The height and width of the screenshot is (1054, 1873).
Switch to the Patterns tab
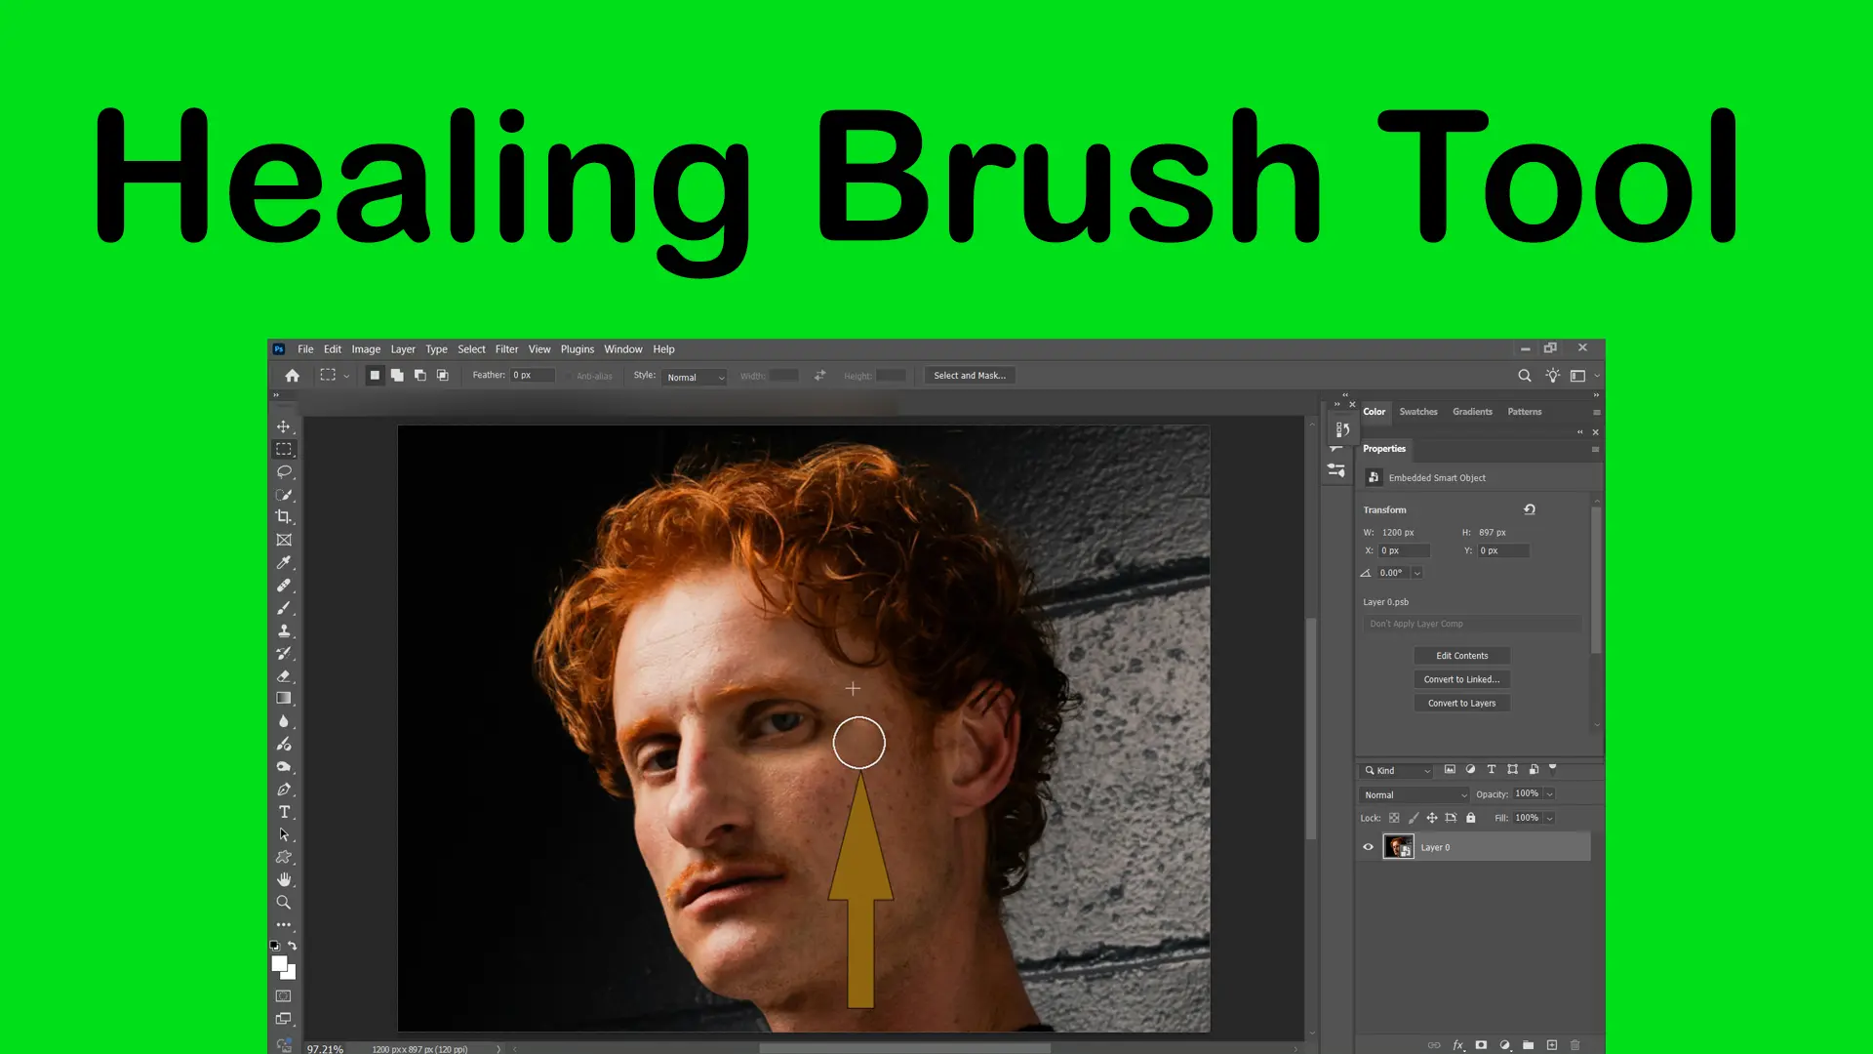tap(1525, 412)
